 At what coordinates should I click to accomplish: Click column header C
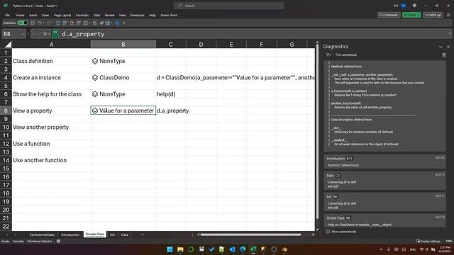coord(171,44)
